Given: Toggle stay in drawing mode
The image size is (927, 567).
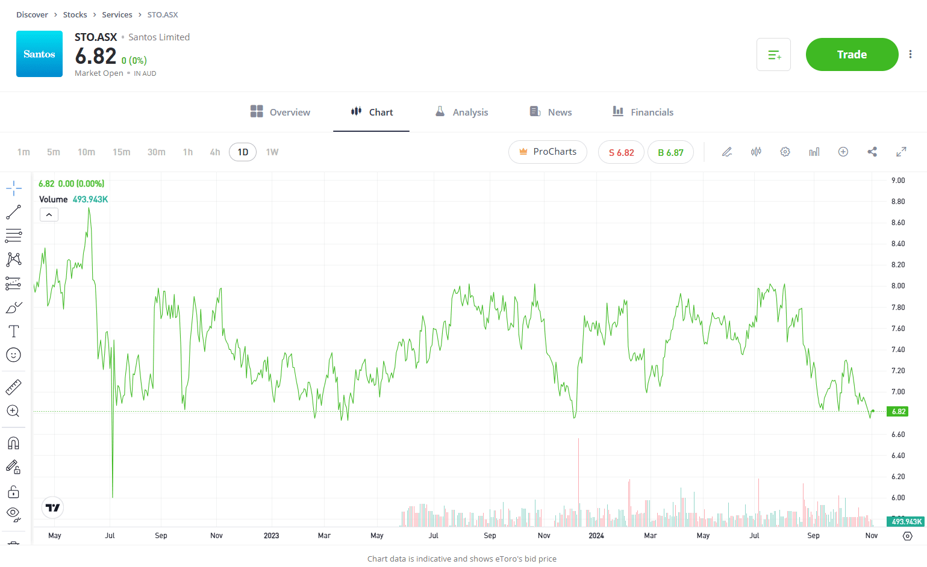Looking at the screenshot, I should [14, 467].
